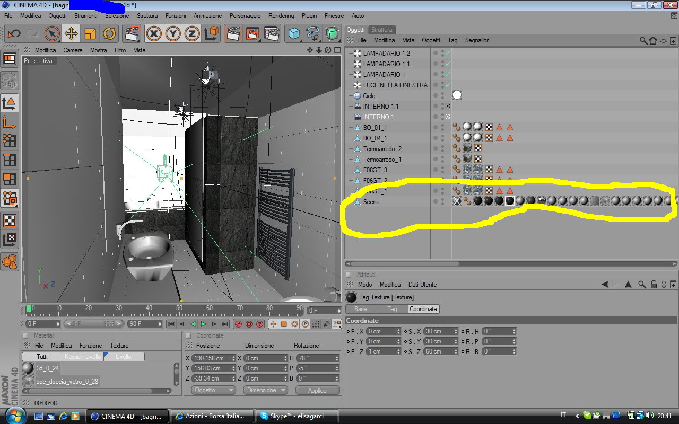The height and width of the screenshot is (424, 679).
Task: Toggle the Z axis lock
Action: coord(191,34)
